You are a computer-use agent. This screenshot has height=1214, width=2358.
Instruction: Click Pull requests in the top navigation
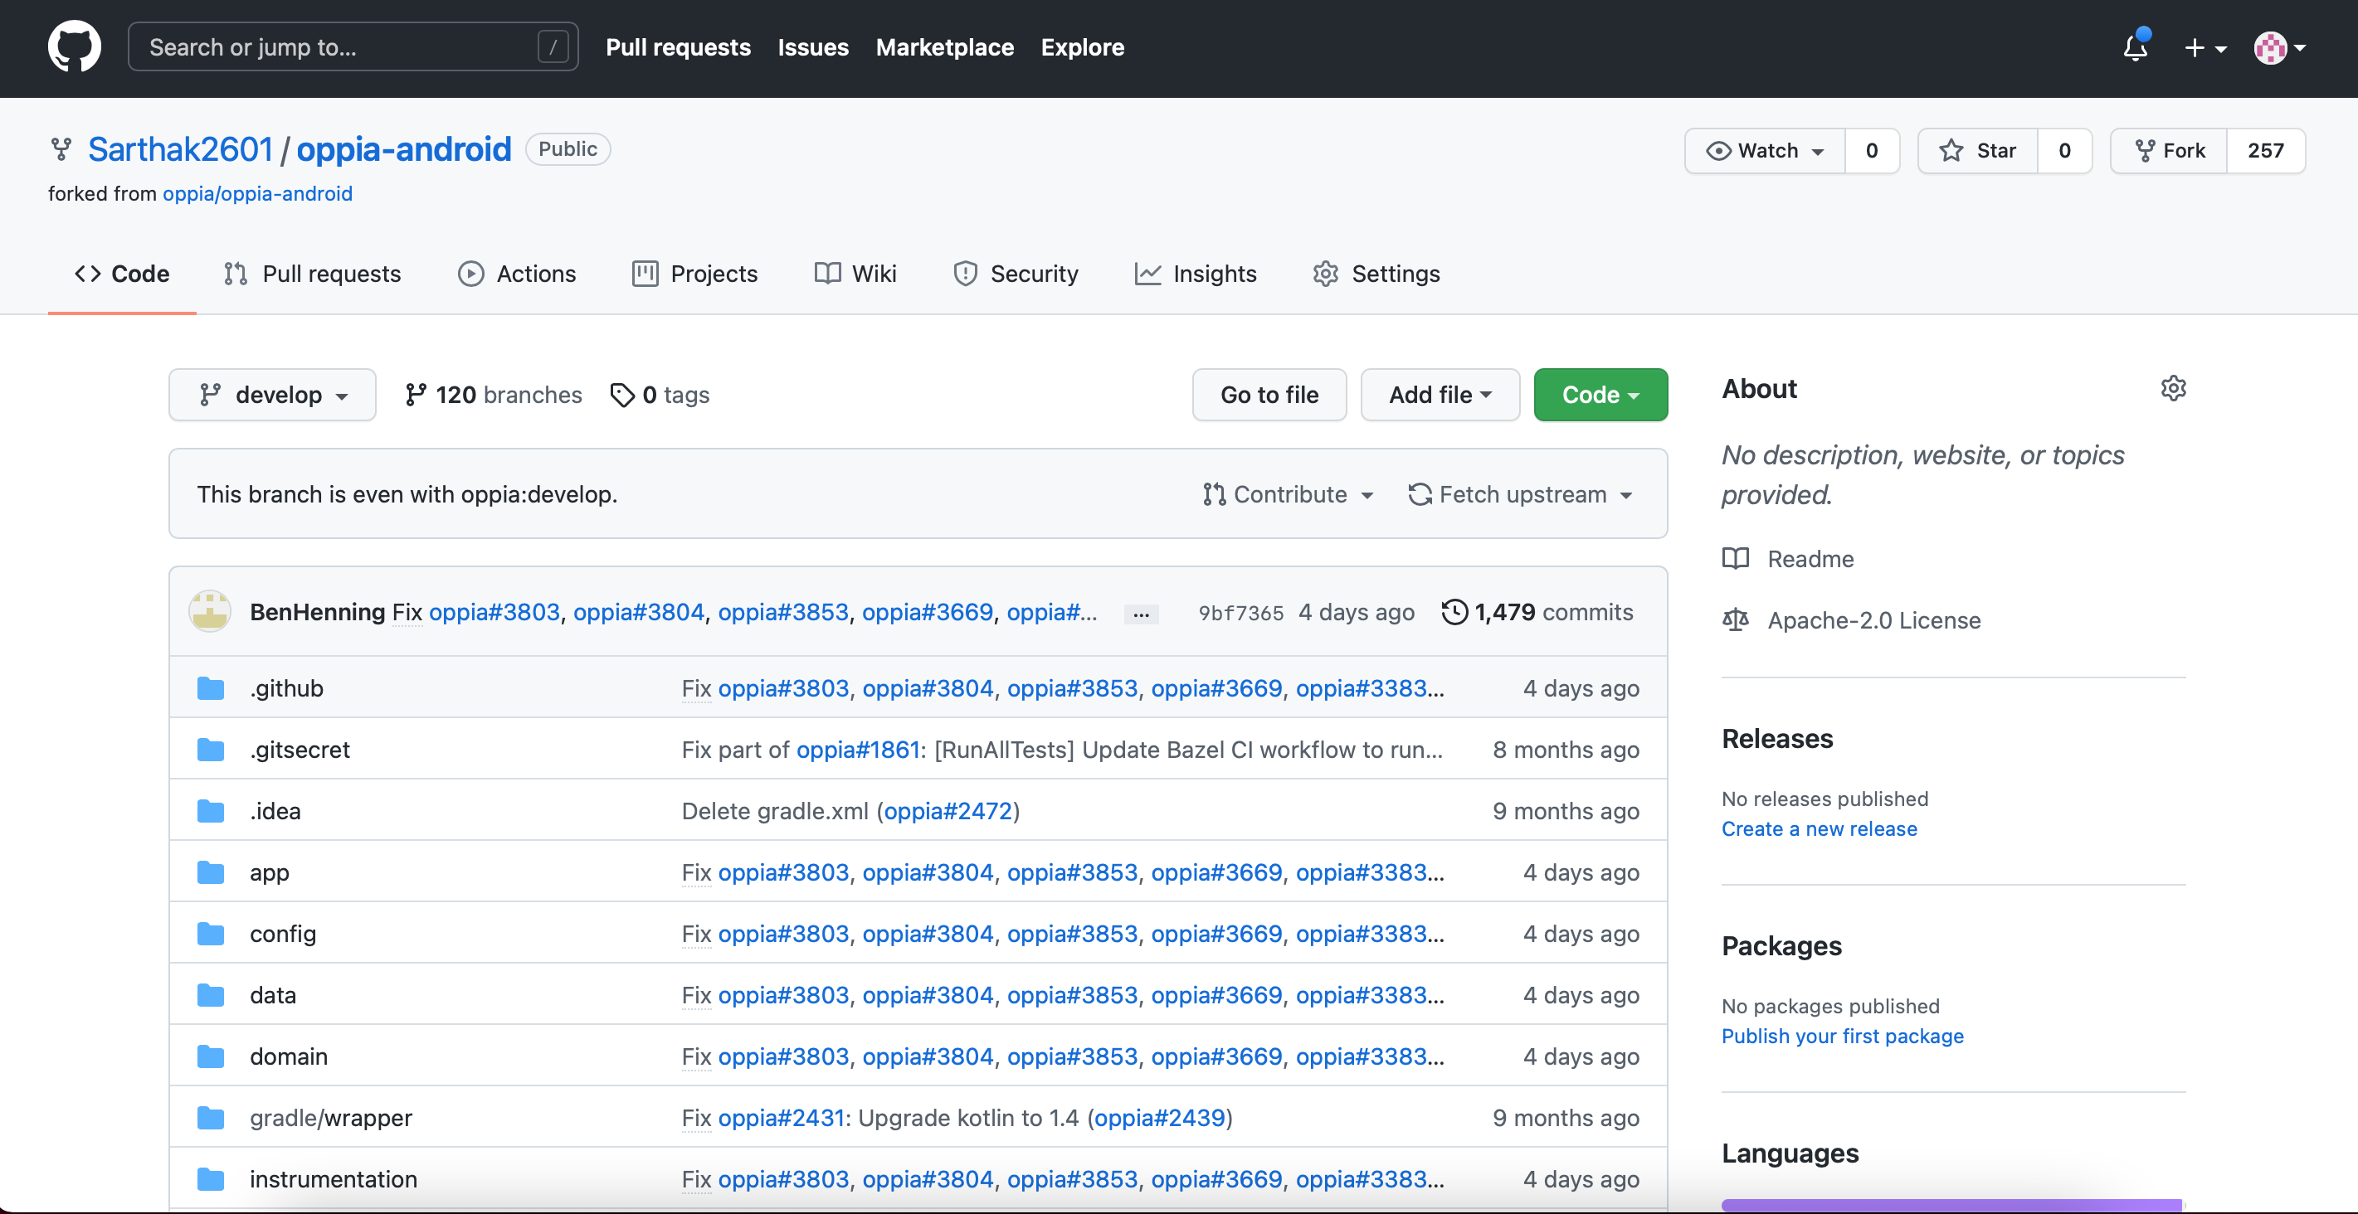click(679, 46)
